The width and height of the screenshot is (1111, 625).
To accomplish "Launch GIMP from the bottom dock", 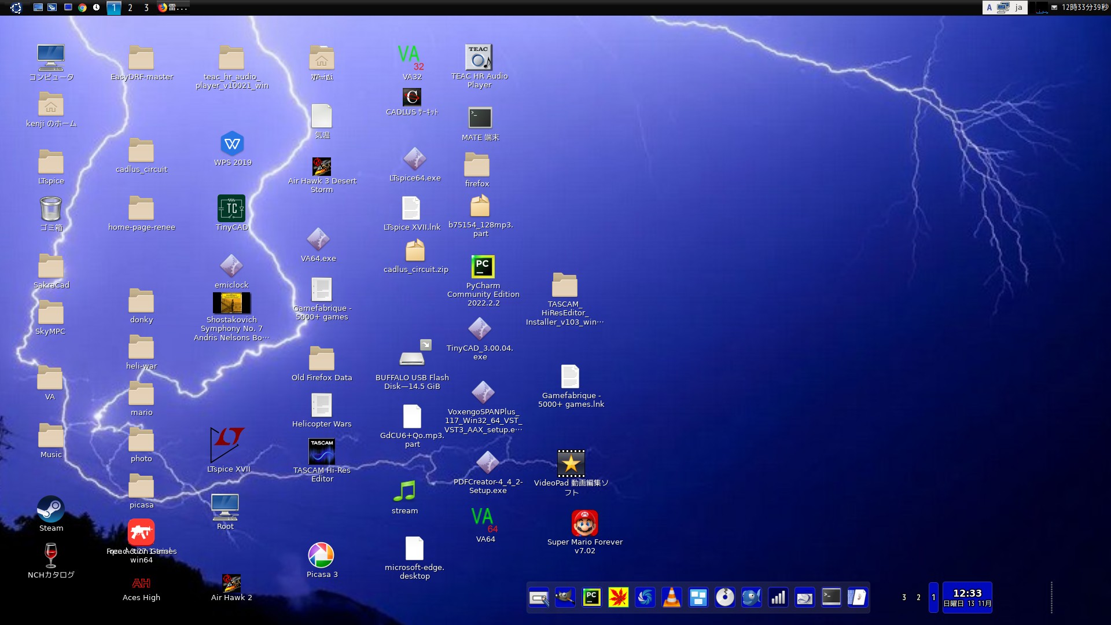I will coord(565,597).
